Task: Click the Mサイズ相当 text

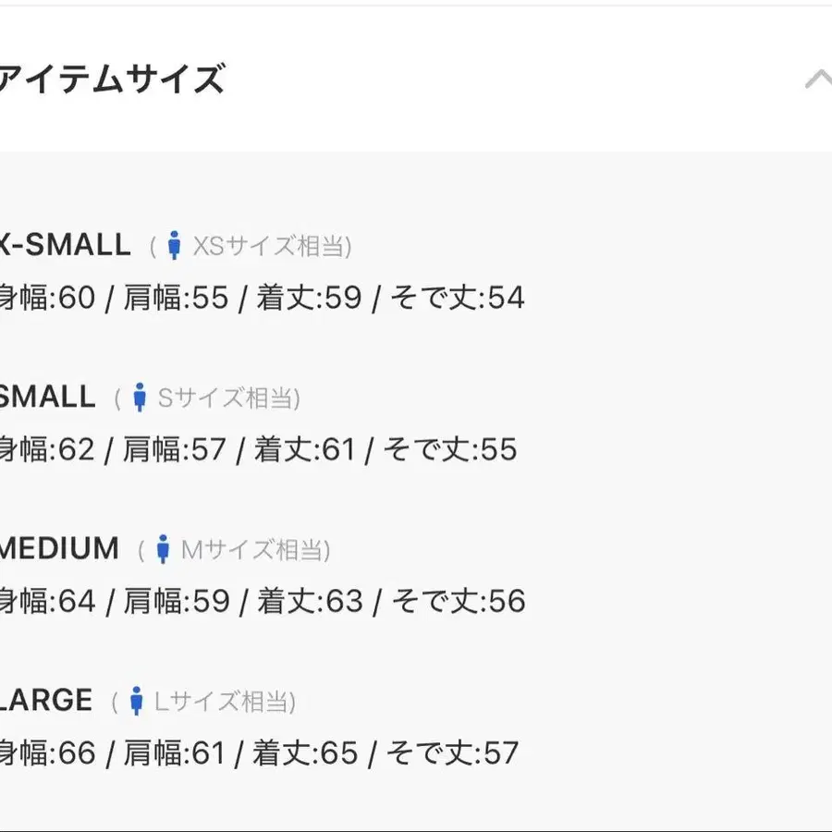Action: [x=254, y=550]
